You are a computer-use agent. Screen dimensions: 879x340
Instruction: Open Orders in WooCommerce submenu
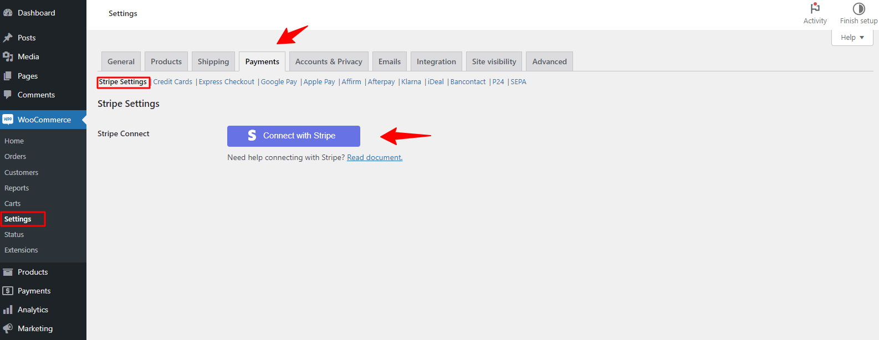click(x=16, y=157)
